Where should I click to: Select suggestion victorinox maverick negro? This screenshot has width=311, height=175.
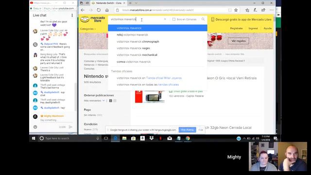[157, 48]
